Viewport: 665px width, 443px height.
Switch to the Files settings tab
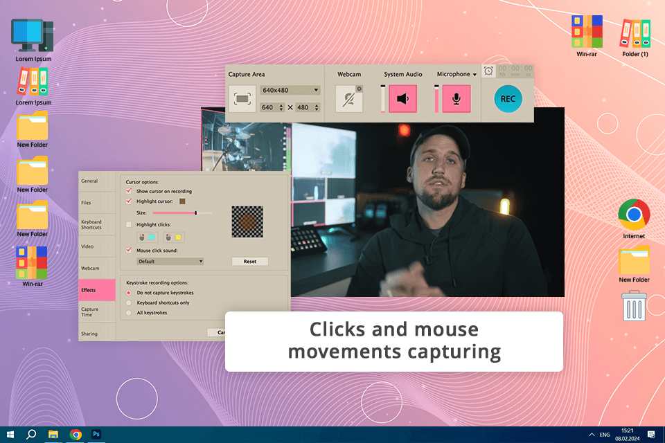point(97,203)
